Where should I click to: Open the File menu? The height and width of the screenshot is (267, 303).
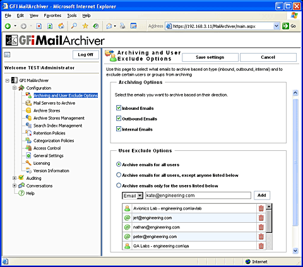click(8, 16)
